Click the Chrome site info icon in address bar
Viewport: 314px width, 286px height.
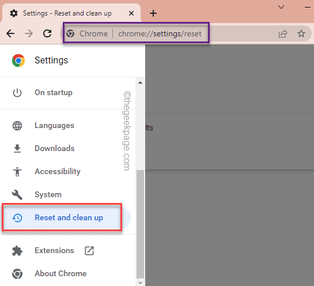pos(70,33)
